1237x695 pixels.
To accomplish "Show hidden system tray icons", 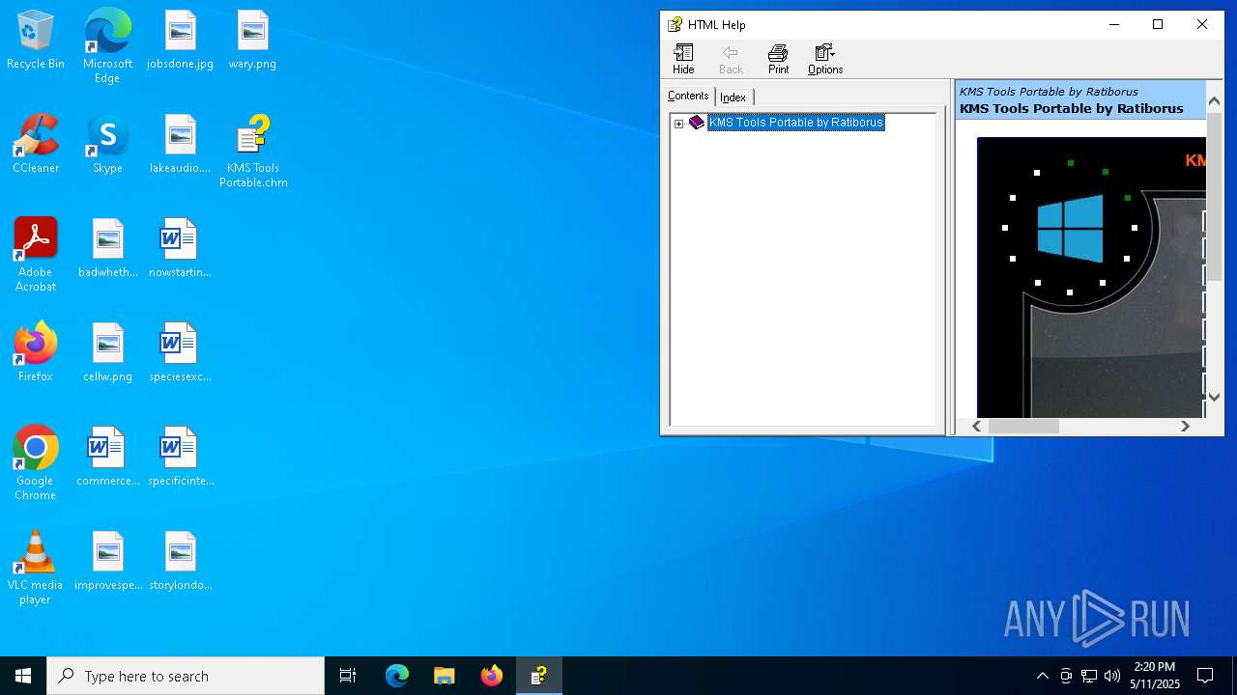I will point(1042,676).
